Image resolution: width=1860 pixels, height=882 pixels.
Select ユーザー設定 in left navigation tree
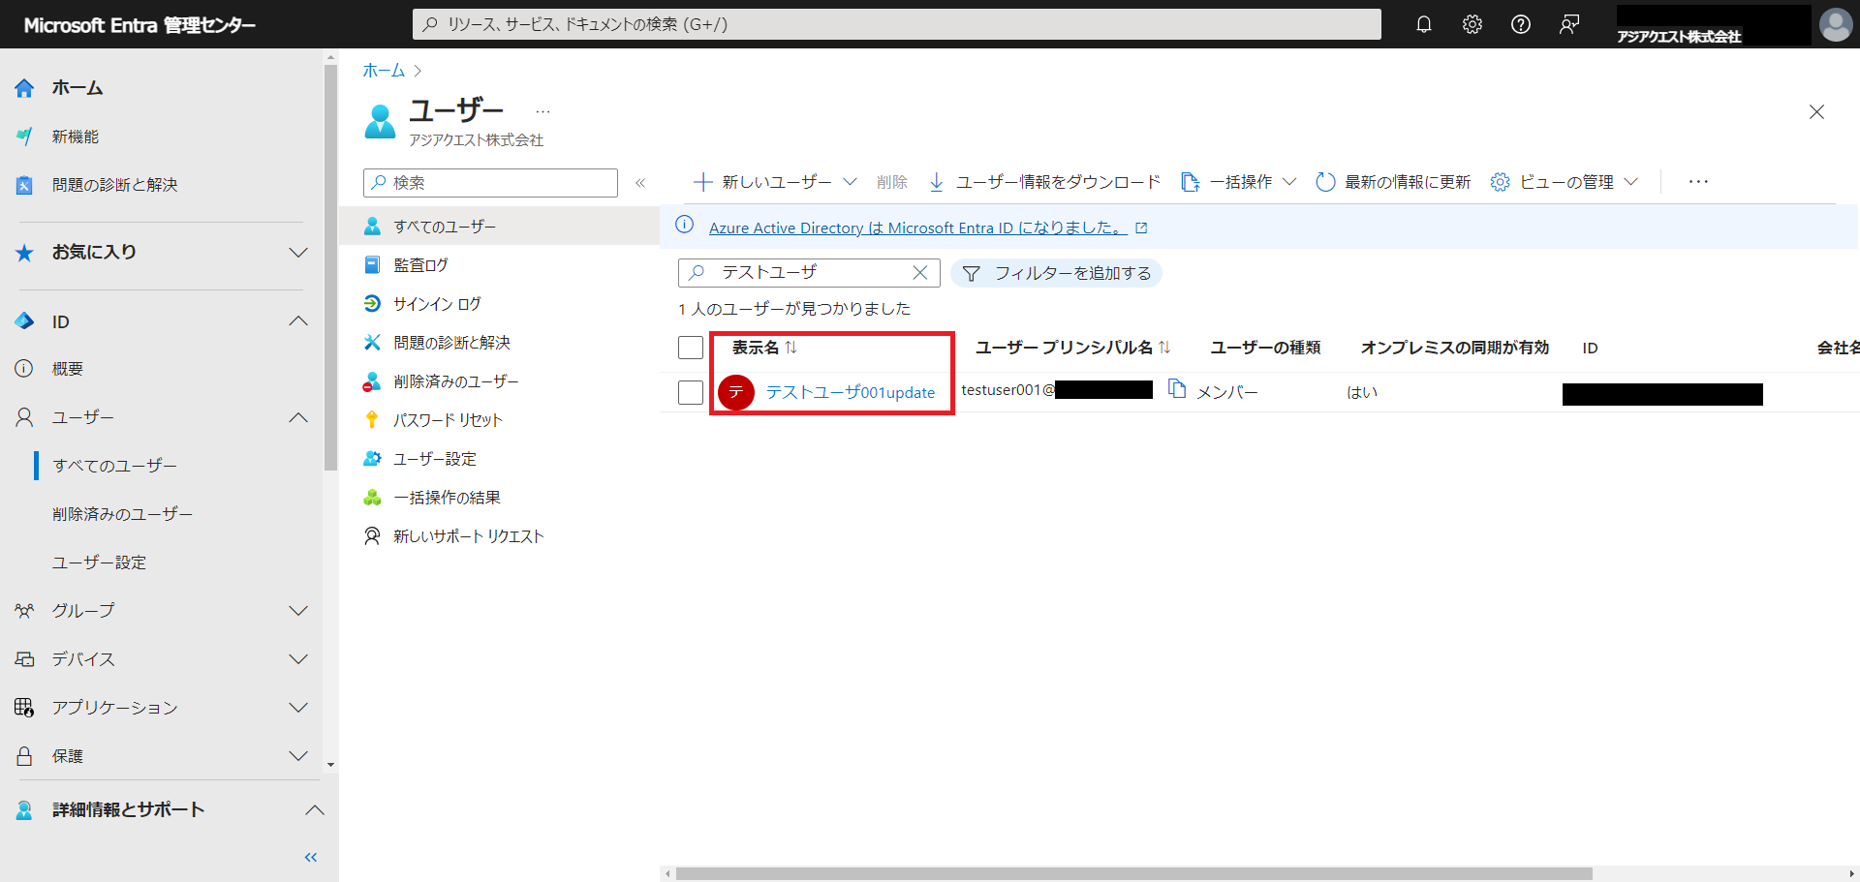pos(99,563)
